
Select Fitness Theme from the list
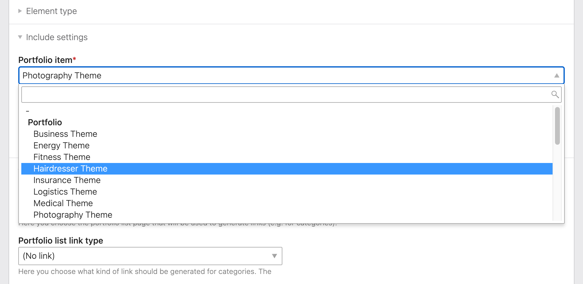click(61, 157)
